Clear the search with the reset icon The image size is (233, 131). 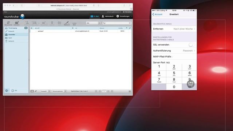click(x=130, y=23)
